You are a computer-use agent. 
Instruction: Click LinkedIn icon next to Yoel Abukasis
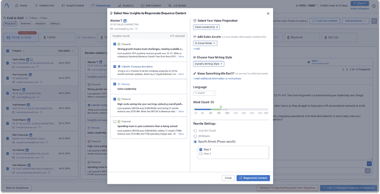click(29, 165)
